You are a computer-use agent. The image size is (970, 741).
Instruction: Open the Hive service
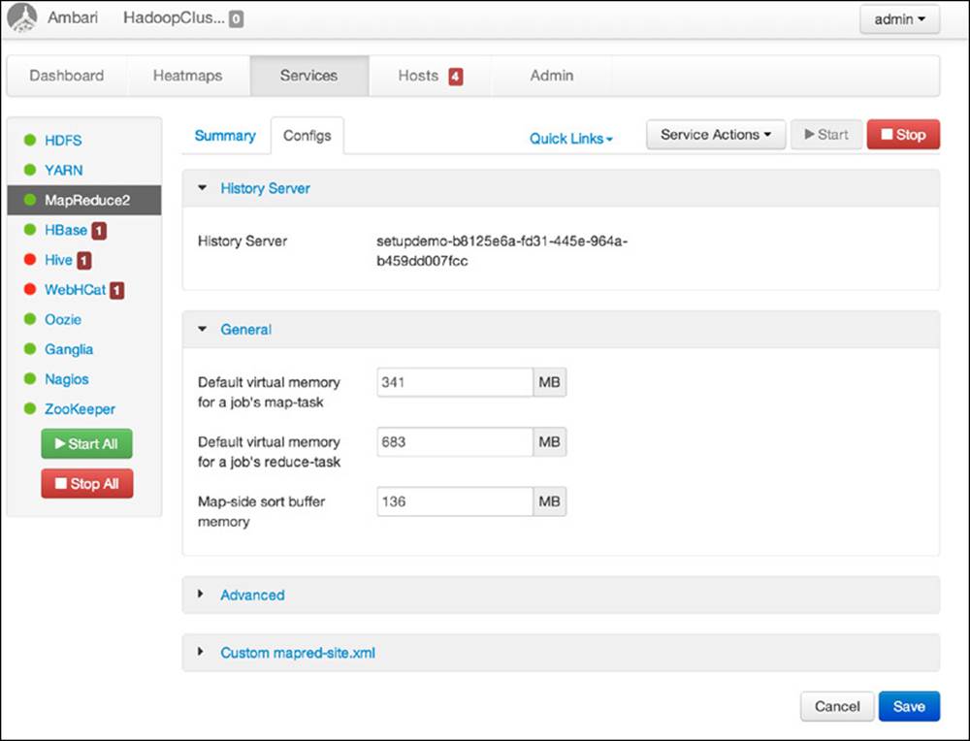(58, 260)
